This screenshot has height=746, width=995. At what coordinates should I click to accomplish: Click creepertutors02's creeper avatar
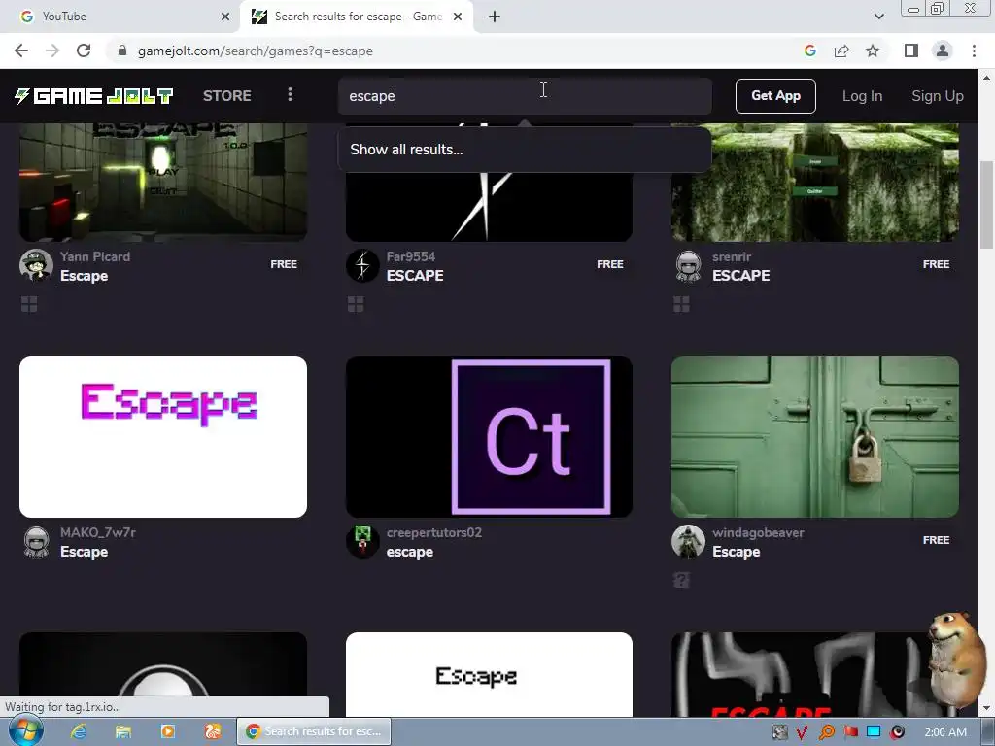point(362,541)
